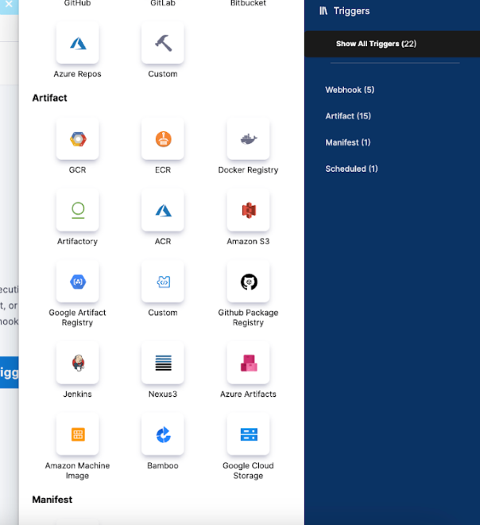The height and width of the screenshot is (525, 480).
Task: Click the Azure Artifacts icon
Action: click(x=248, y=364)
